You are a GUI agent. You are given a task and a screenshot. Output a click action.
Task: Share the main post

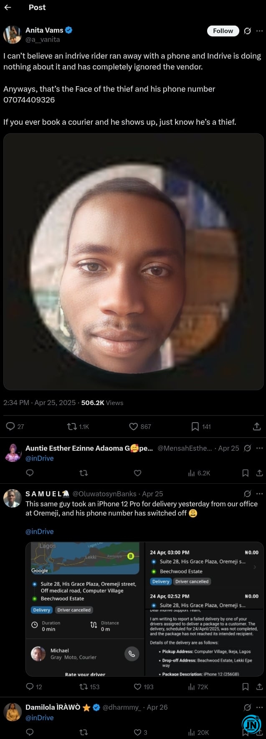[257, 426]
